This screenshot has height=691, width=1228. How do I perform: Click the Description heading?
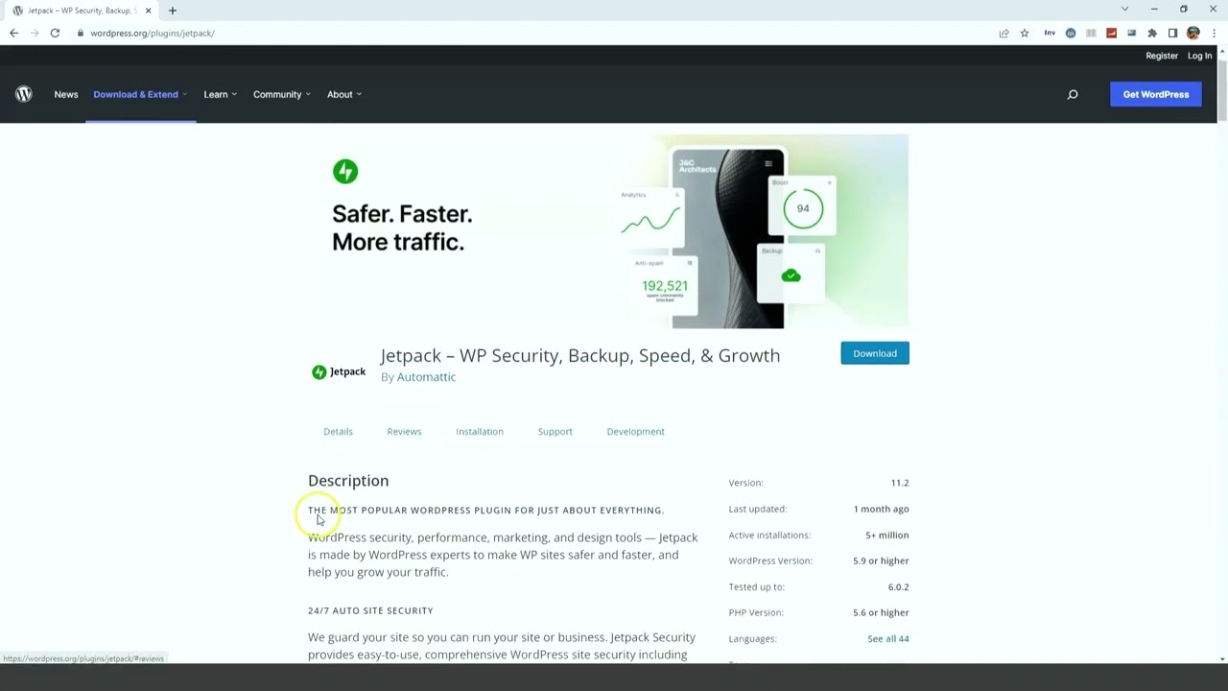click(348, 481)
